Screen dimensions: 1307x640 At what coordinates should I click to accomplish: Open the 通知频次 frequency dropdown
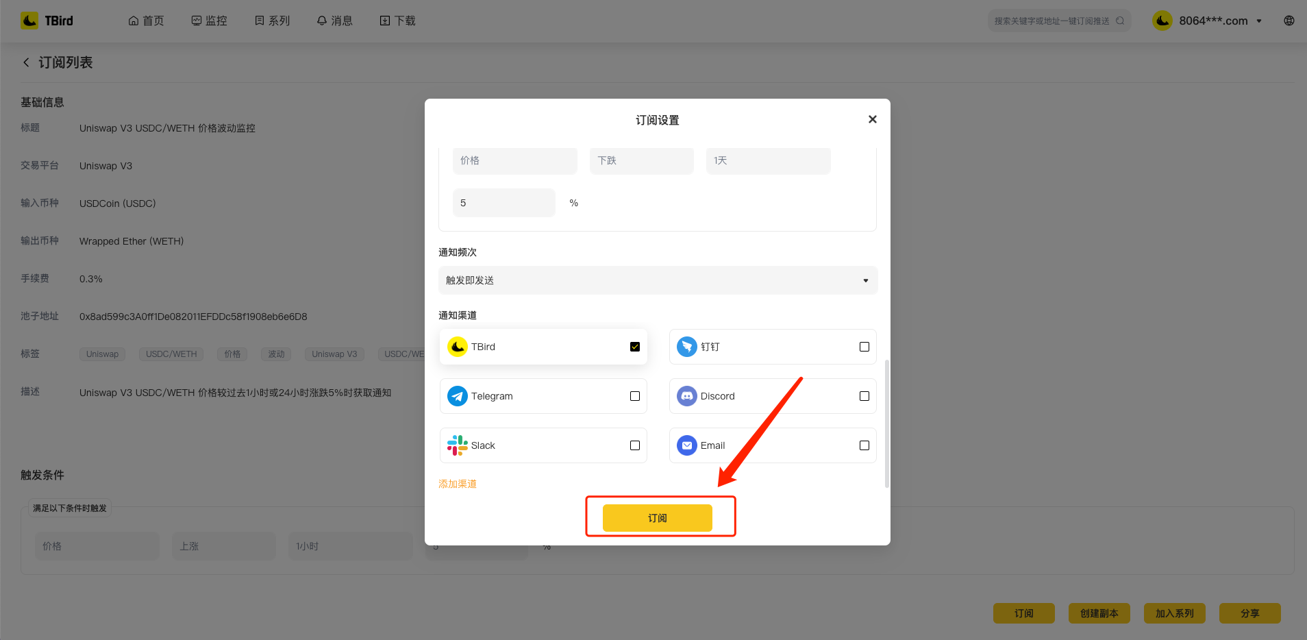pos(657,280)
